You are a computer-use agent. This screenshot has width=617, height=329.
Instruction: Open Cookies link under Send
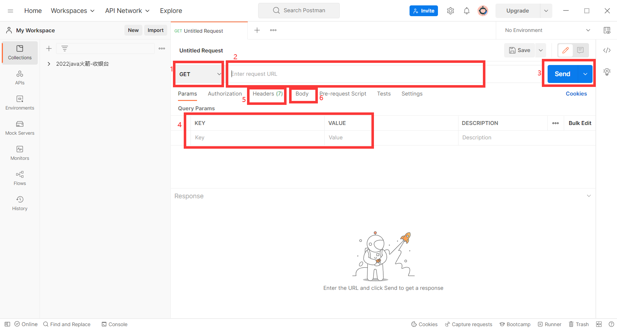click(x=576, y=94)
